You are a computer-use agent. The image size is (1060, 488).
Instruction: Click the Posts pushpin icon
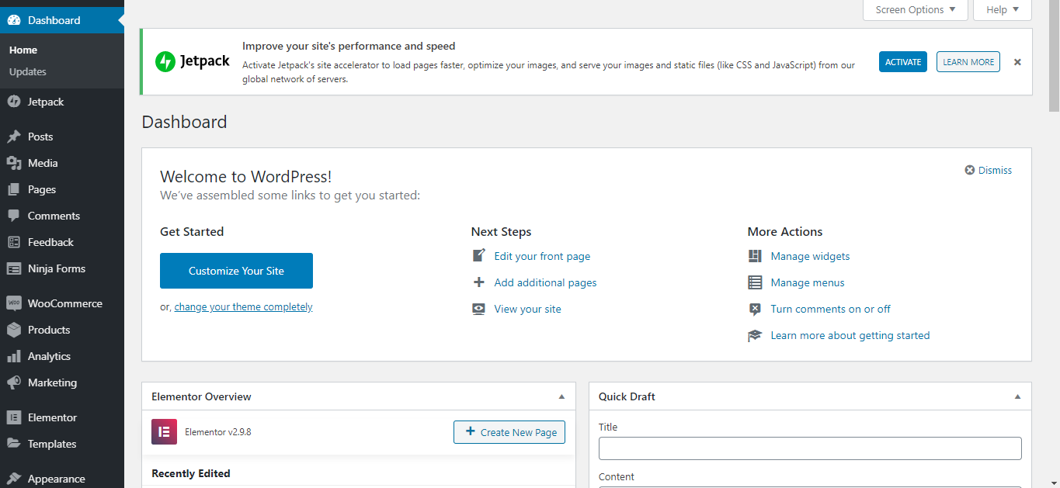click(x=14, y=137)
